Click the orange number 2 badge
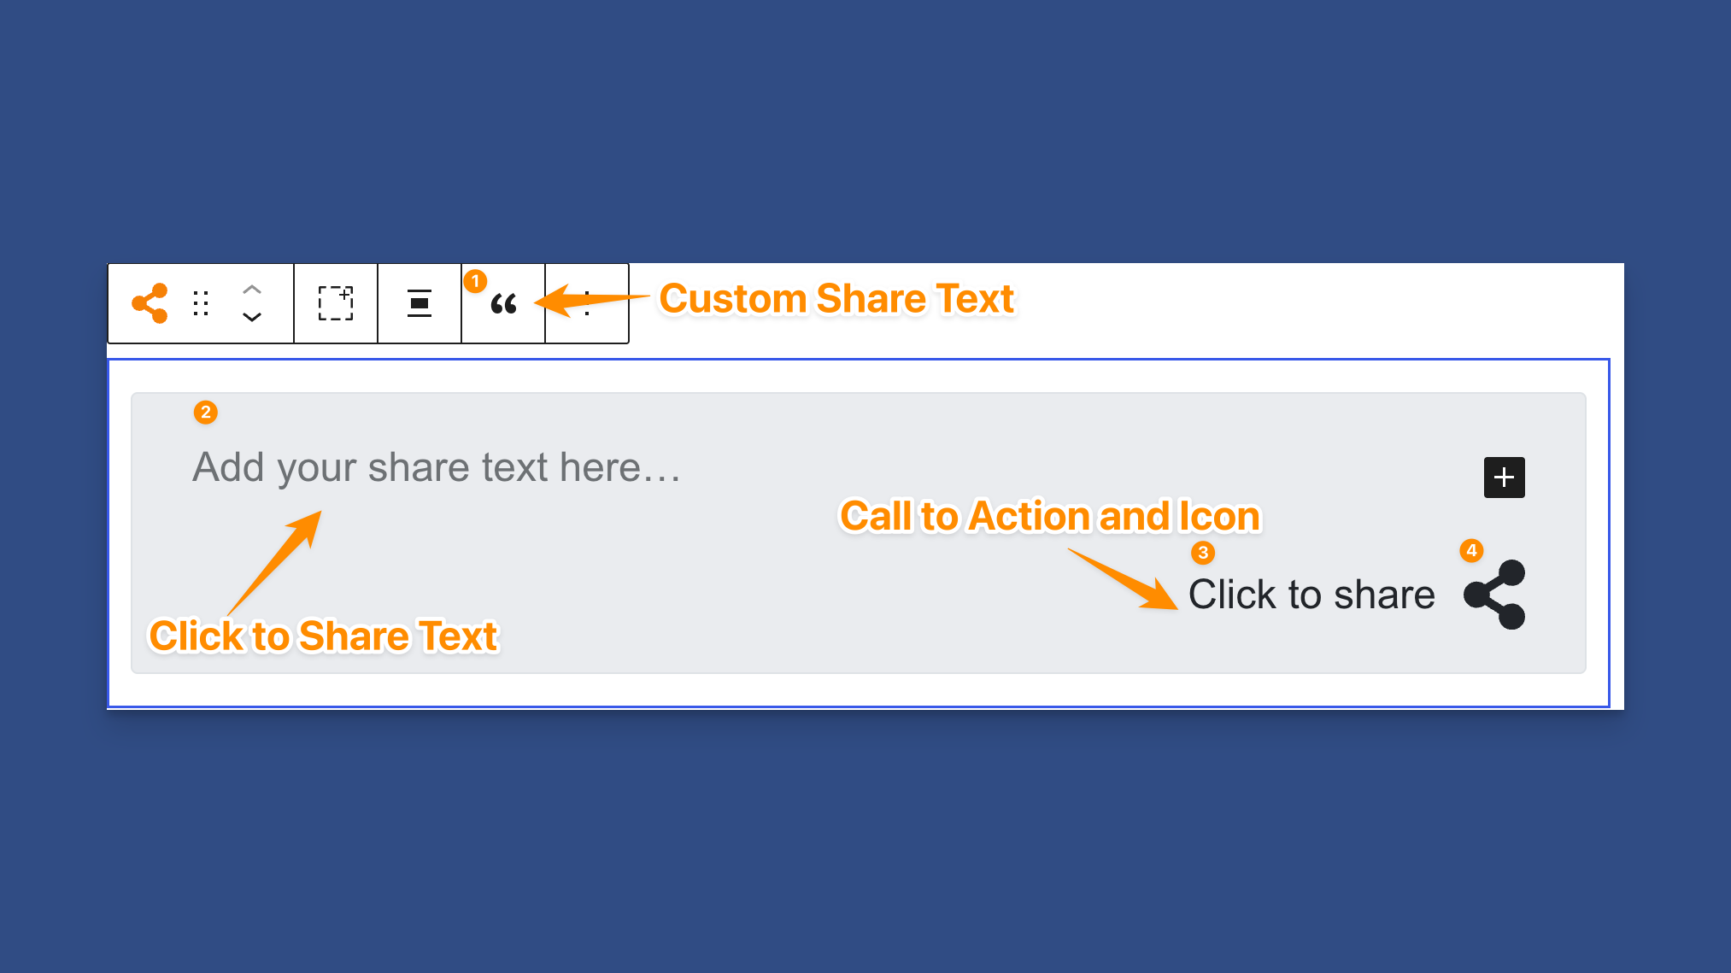The height and width of the screenshot is (973, 1731). (x=205, y=413)
